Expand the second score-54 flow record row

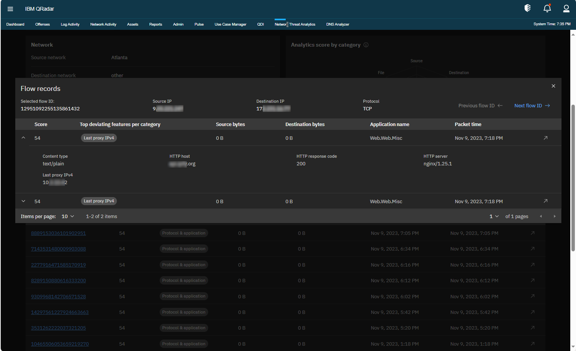click(x=23, y=201)
